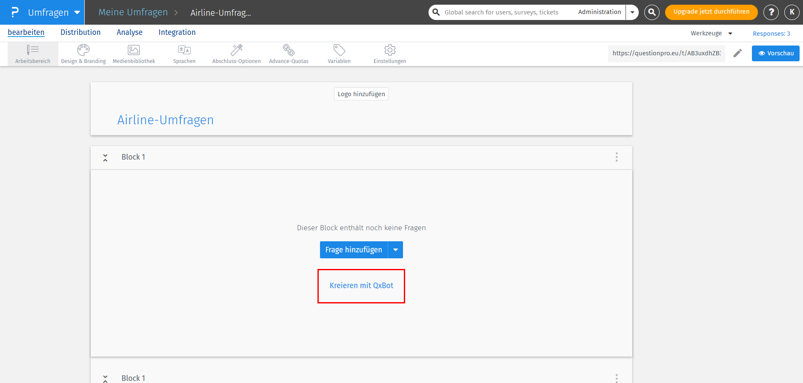Image resolution: width=803 pixels, height=383 pixels.
Task: Click the survey URL field
Action: (666, 53)
